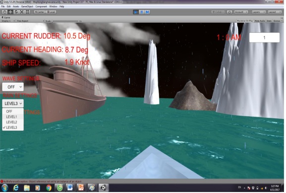Open the cloud services icon
This screenshot has height=193, width=286.
229,12
